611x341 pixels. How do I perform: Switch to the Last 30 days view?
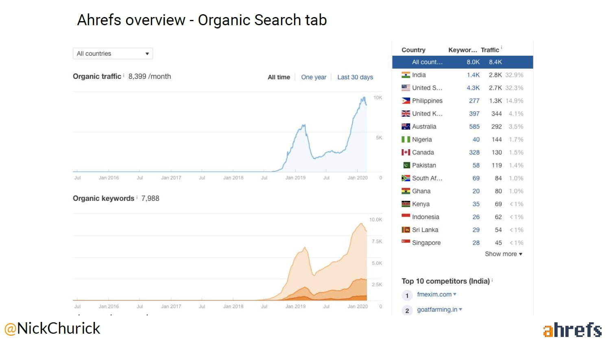click(355, 77)
